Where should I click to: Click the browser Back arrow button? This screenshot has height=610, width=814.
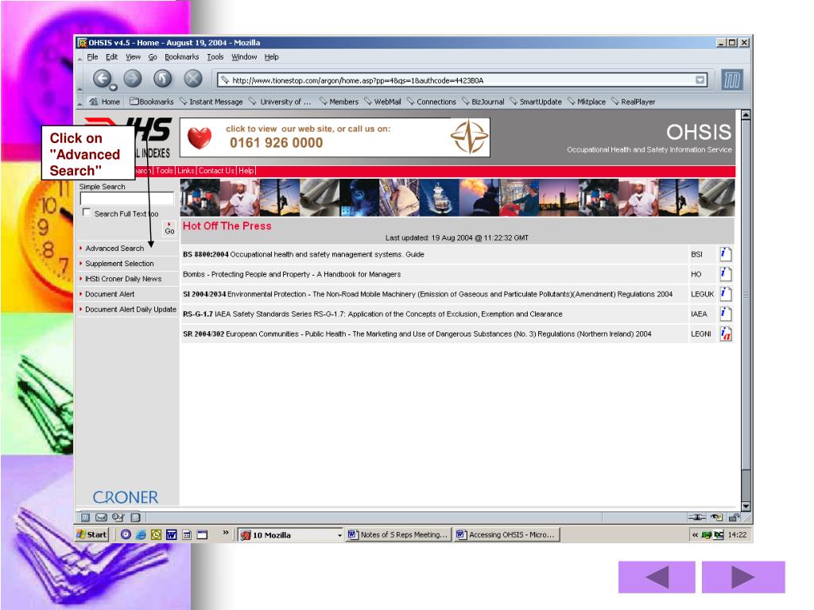[x=102, y=79]
